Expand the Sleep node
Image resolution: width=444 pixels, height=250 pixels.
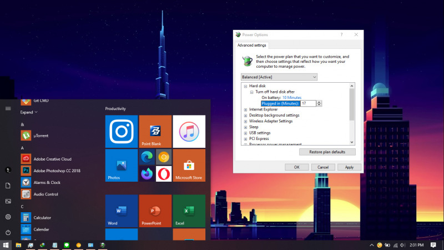click(x=245, y=127)
